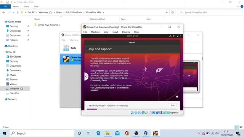The height and width of the screenshot is (137, 244).
Task: Click the Ubuntu volume icon in top bar
Action: (x=174, y=36)
